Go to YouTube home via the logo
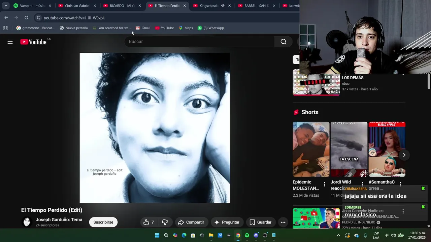This screenshot has height=242, width=431. (33, 42)
